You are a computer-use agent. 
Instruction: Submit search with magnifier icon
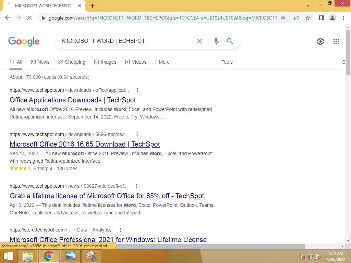coord(230,41)
